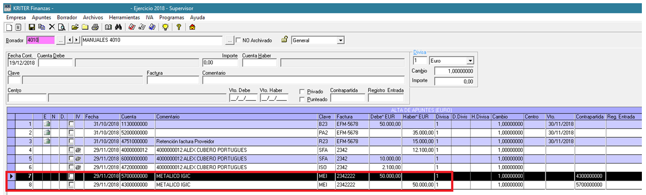This screenshot has width=646, height=195.
Task: Go to next borrador with right arrow
Action: point(76,40)
